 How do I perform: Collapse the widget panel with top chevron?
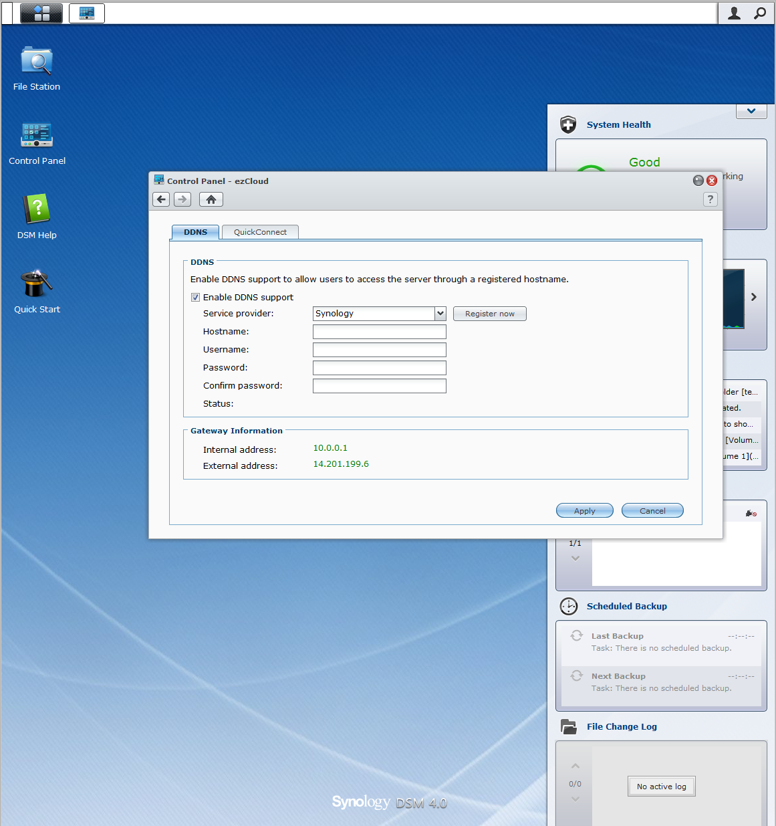751,111
